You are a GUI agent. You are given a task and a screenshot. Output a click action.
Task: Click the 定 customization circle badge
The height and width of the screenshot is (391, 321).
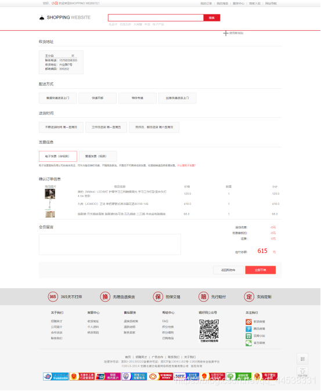coord(249,297)
